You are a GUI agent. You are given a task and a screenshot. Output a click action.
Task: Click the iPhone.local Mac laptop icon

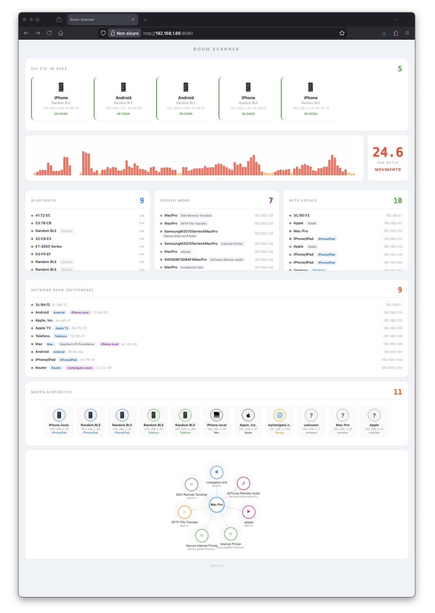tap(217, 415)
